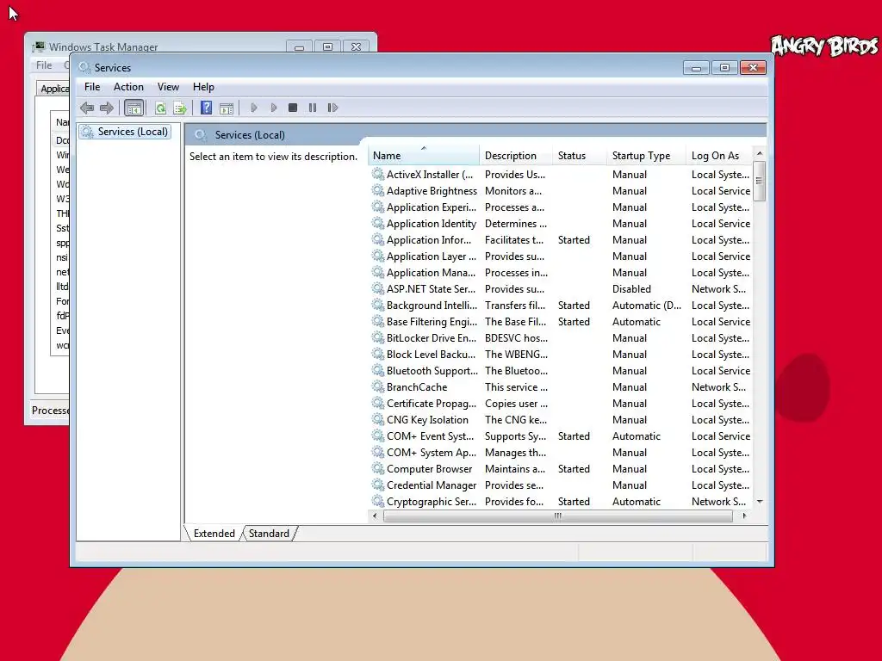Click the Windows Task Manager title icon
The image size is (882, 661).
(x=39, y=46)
